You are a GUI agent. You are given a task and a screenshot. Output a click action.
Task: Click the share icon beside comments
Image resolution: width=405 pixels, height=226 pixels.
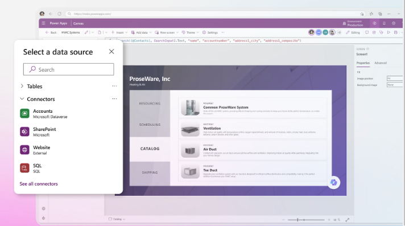[374, 32]
